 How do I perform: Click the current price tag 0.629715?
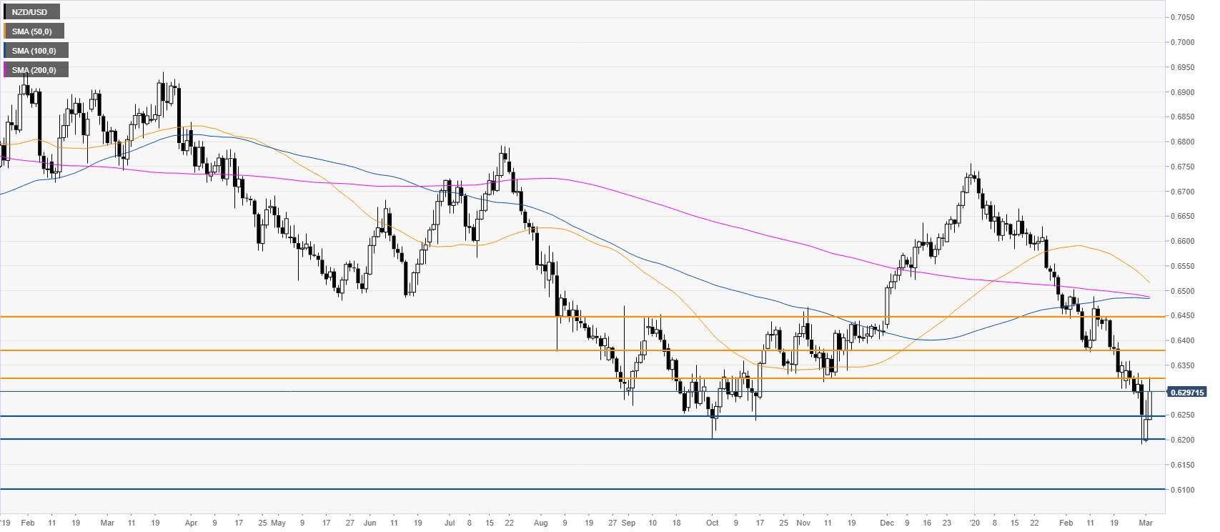click(x=1186, y=393)
